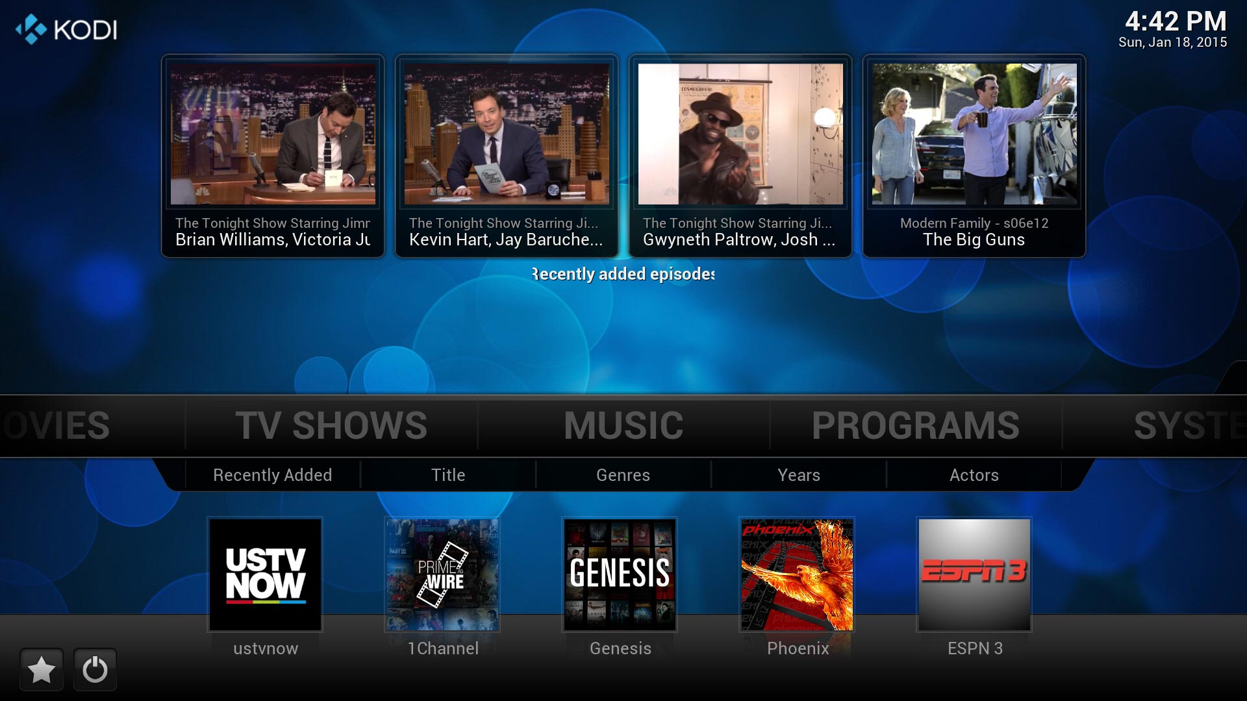
Task: Launch USTVNow add-on
Action: (x=266, y=574)
